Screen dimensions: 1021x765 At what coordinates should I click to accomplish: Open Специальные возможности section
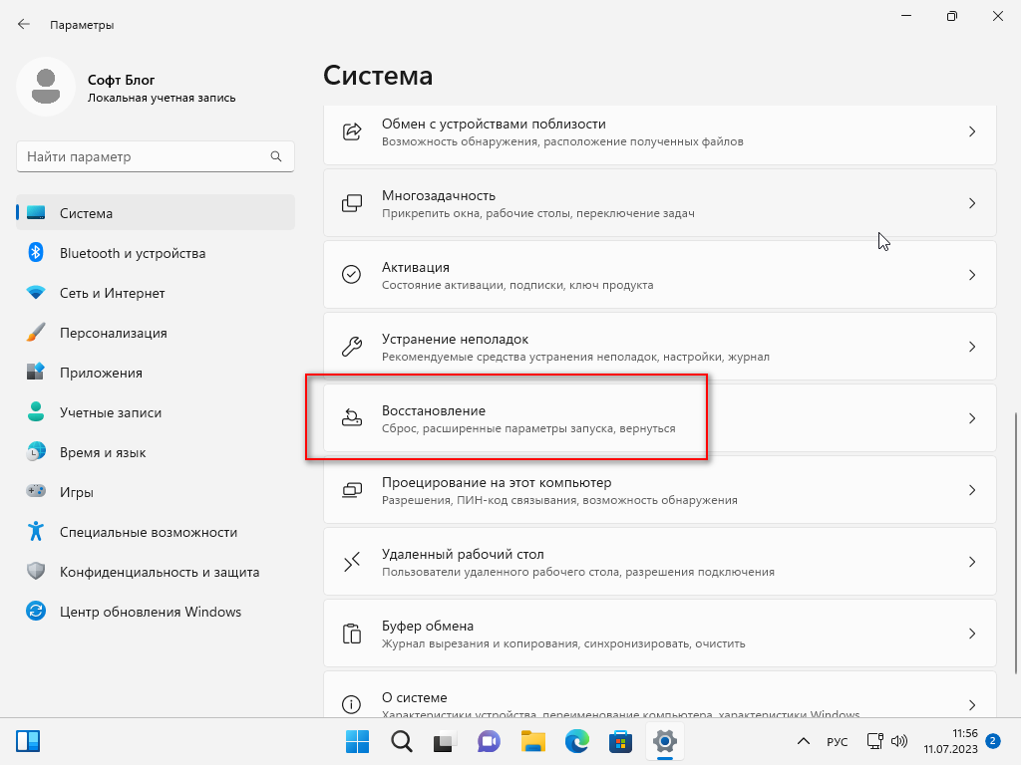click(156, 532)
